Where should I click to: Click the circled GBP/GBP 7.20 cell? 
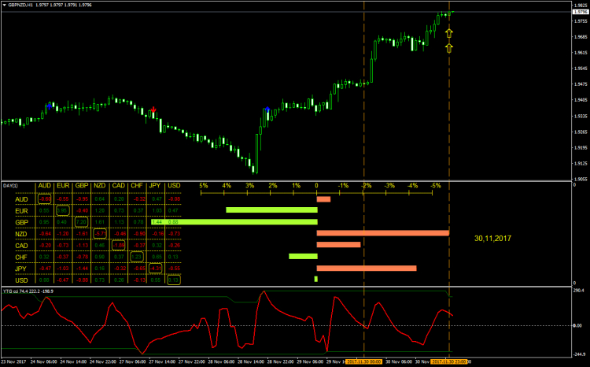pos(82,222)
